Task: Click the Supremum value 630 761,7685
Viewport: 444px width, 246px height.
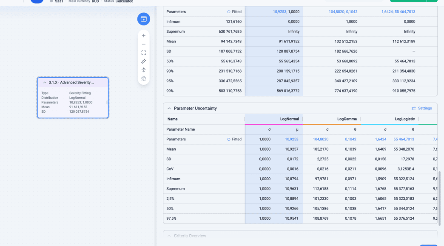Action: pos(230,32)
